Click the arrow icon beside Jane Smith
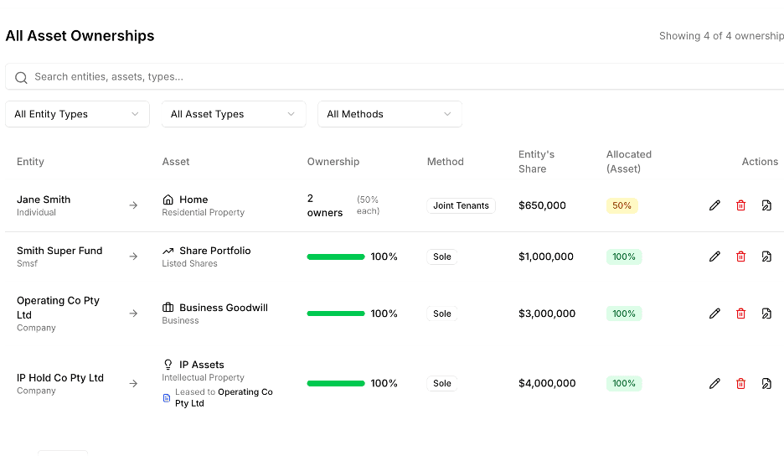Image resolution: width=784 pixels, height=456 pixels. (x=133, y=205)
